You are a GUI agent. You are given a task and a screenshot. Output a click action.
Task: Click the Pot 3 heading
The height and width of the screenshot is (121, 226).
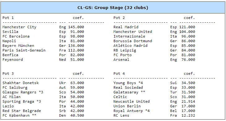[x=8, y=74]
